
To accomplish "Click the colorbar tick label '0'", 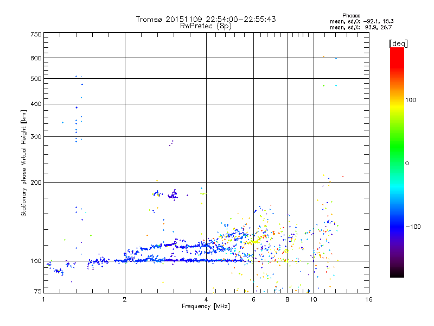I will click(407, 164).
